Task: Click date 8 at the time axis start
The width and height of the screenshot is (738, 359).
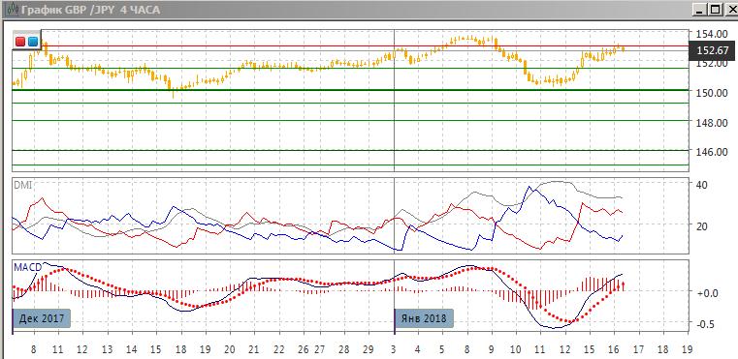Action: coord(33,349)
